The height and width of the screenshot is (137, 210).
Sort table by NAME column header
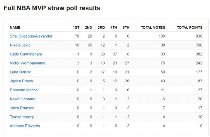click(15, 27)
